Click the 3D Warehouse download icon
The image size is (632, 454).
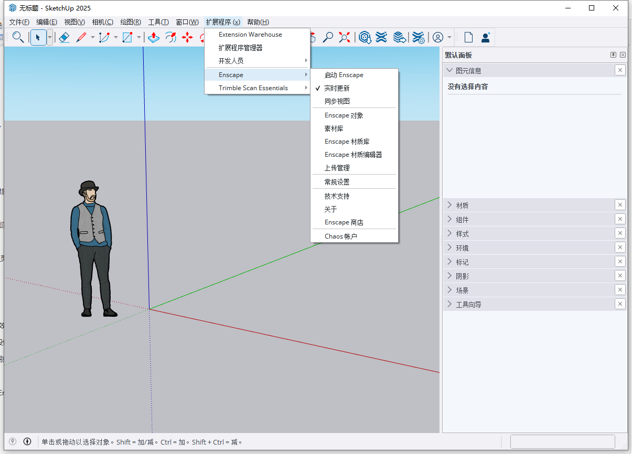tap(365, 37)
